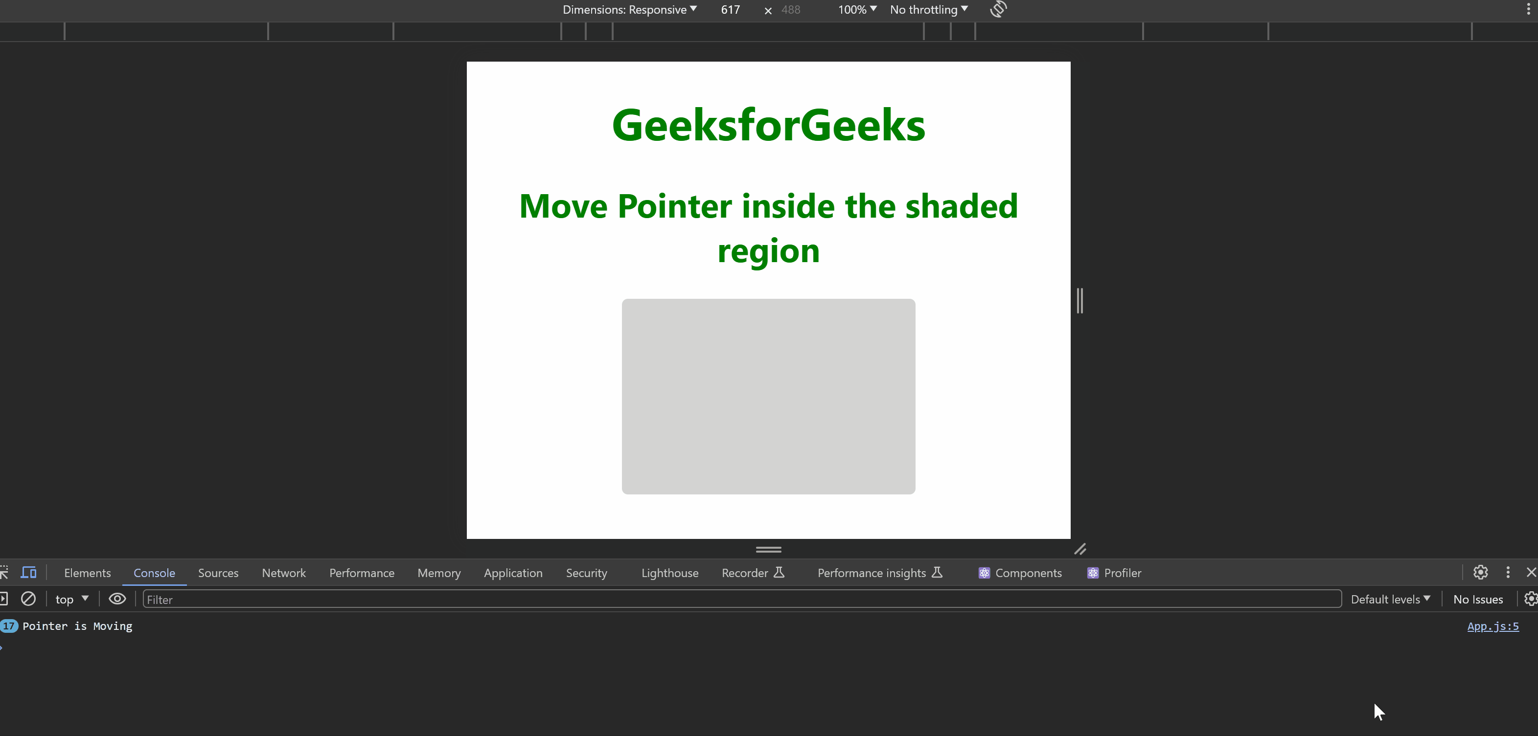Toggle live expression eye icon
1538x736 pixels.
click(117, 599)
